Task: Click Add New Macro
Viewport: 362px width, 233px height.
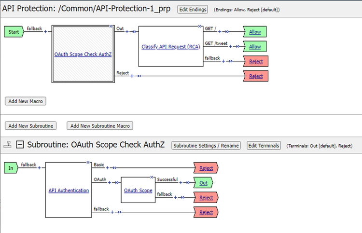Action: (25, 101)
